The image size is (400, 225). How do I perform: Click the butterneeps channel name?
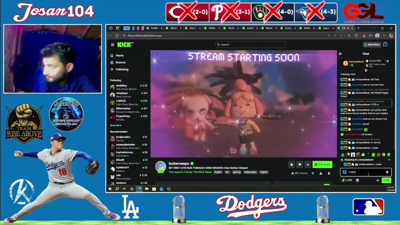tap(179, 163)
